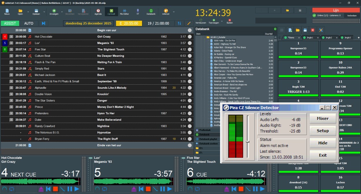The image size is (361, 194).
Task: Expand the Open button dropdown arrow
Action: pos(28,12)
